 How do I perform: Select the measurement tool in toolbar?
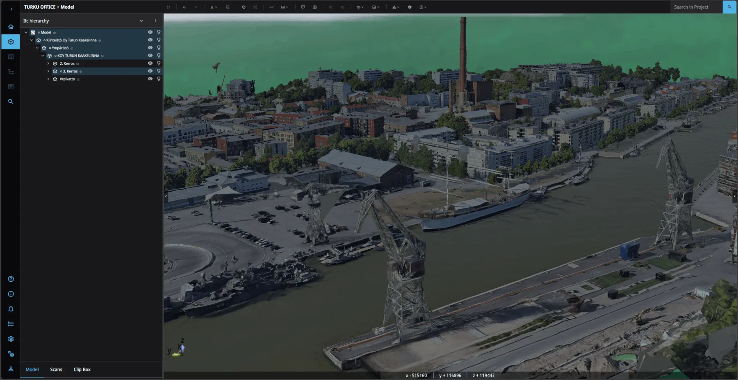tap(271, 7)
